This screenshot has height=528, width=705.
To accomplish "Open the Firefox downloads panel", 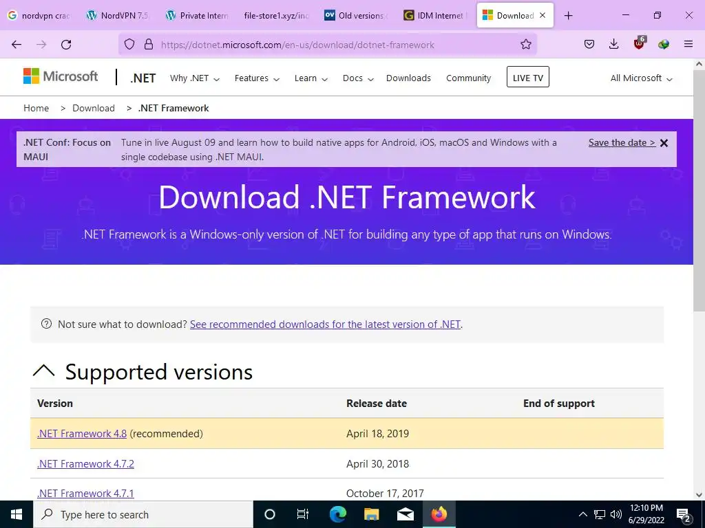I will click(x=613, y=45).
